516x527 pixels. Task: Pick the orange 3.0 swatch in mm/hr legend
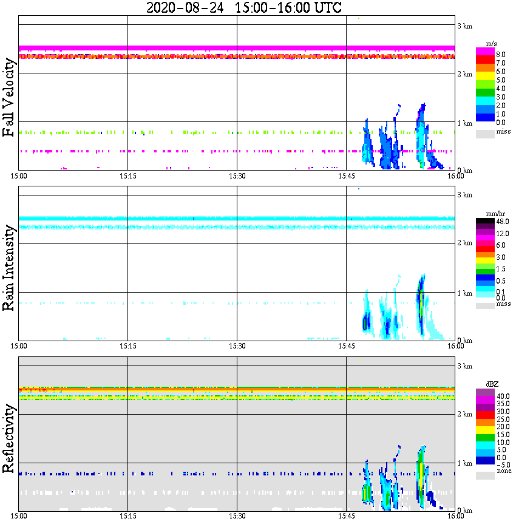[x=485, y=255]
